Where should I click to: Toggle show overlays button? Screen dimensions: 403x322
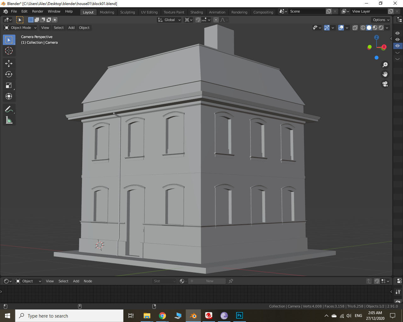pos(341,28)
